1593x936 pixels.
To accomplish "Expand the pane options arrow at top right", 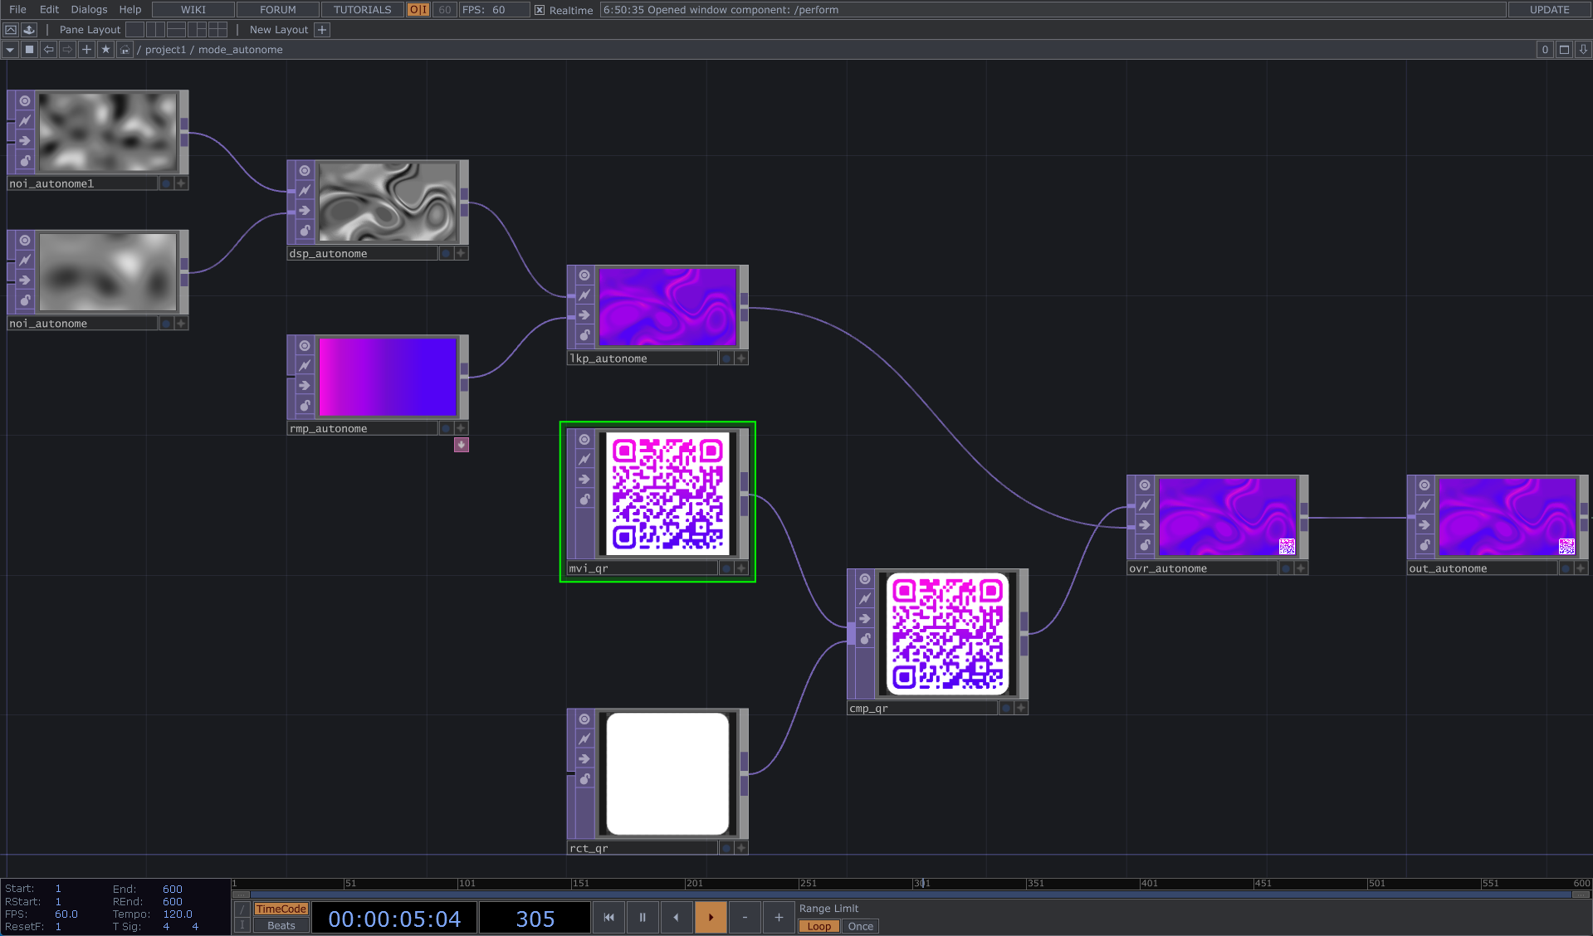I will point(1583,50).
